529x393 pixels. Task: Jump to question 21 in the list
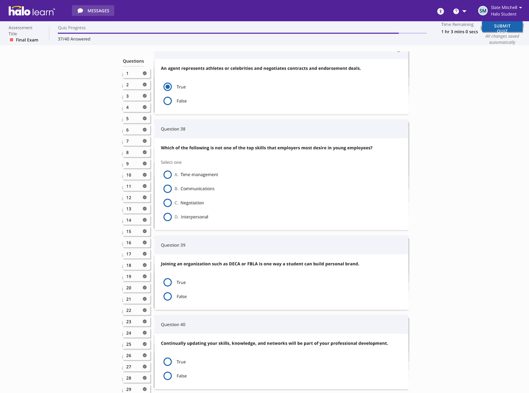(137, 299)
